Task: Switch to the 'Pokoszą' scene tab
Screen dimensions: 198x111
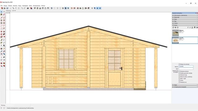Action: tap(8, 11)
